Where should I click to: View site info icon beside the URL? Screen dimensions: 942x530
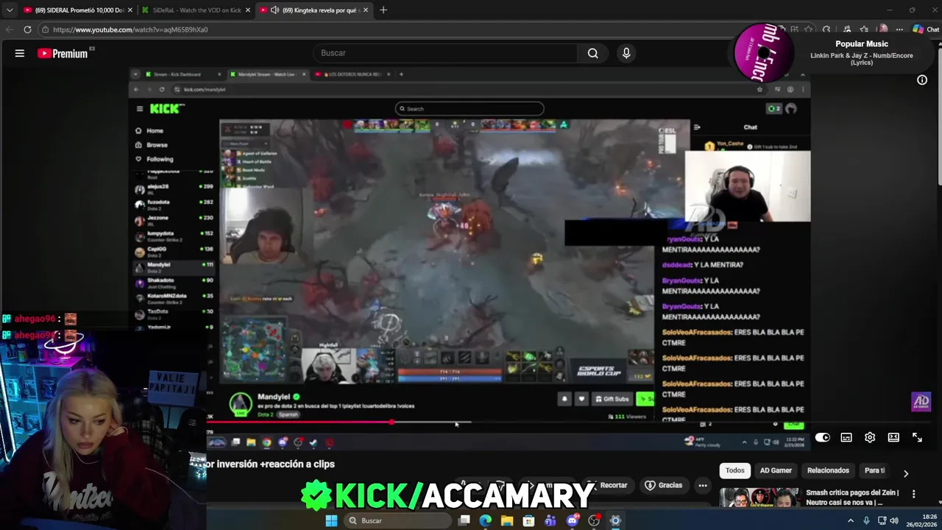coord(45,29)
